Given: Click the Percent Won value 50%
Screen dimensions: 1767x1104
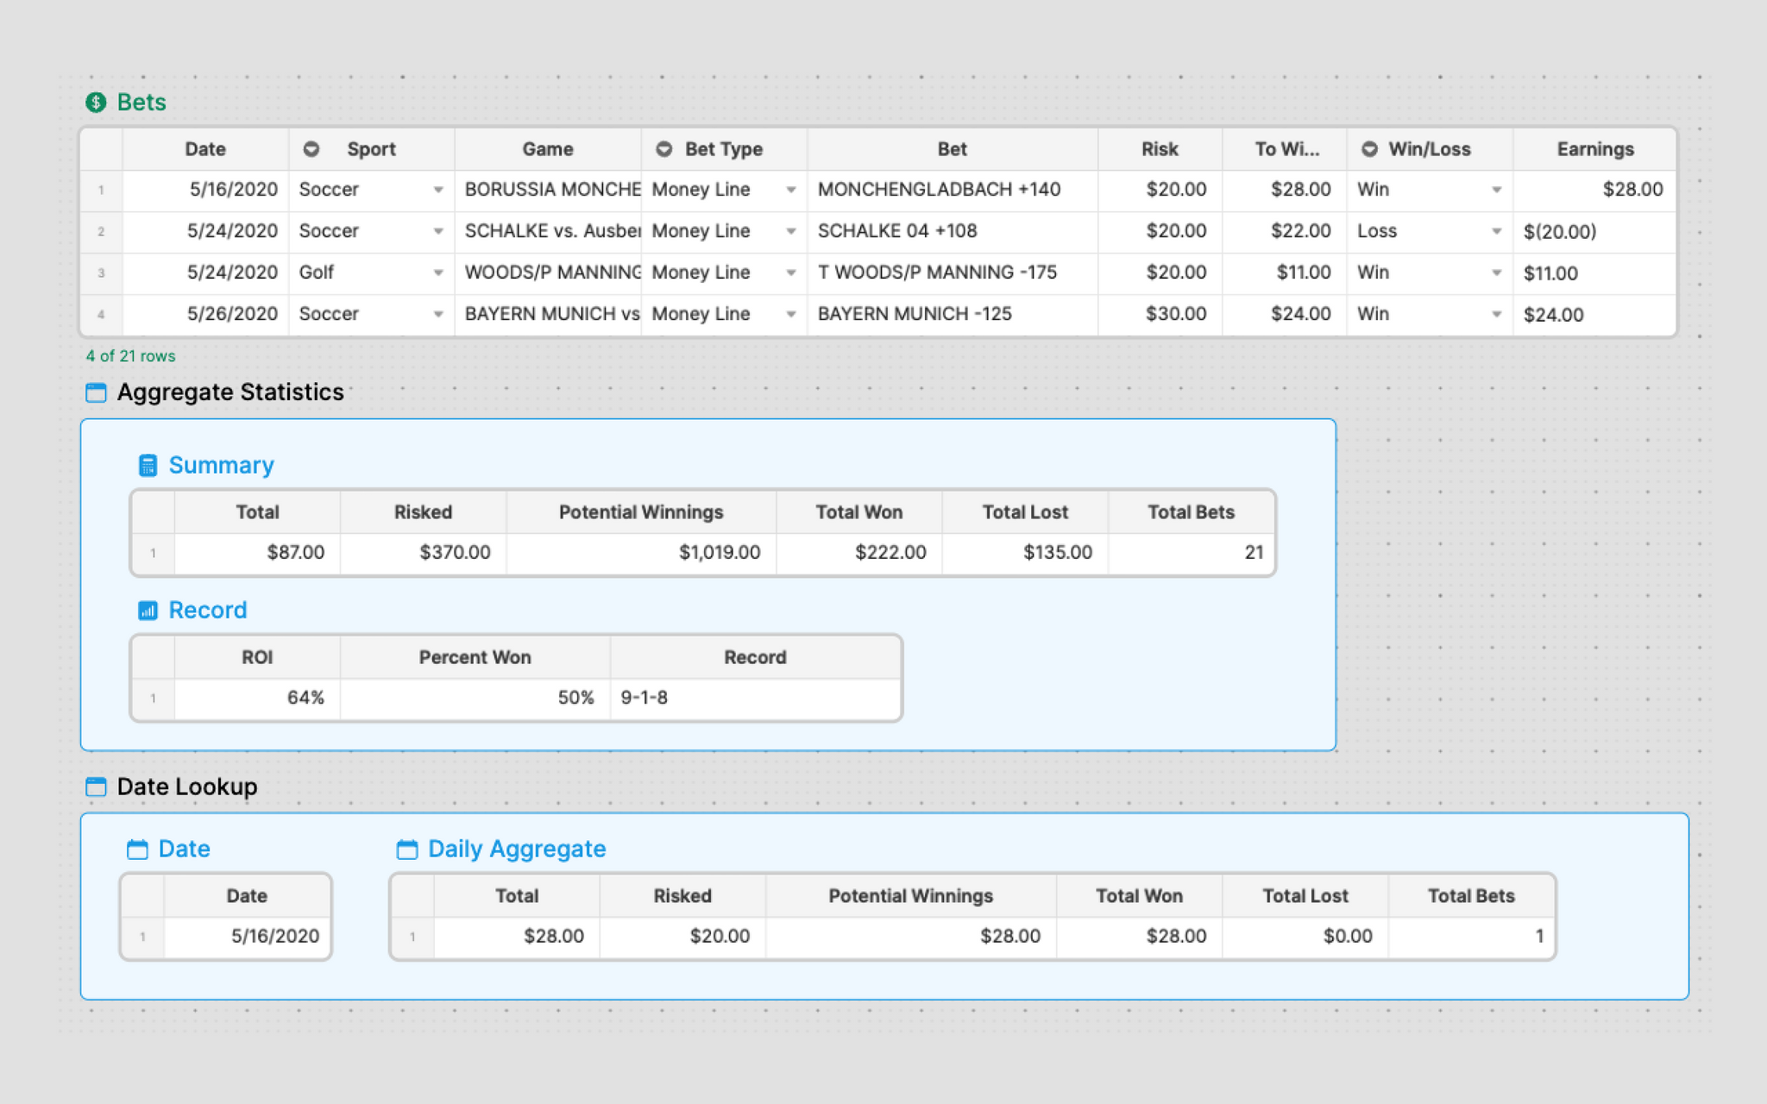Looking at the screenshot, I should pos(475,698).
